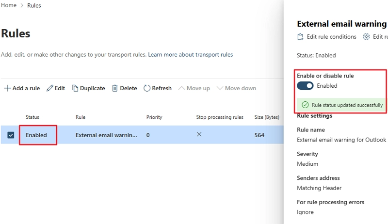Click the Refresh circular arrow icon

pos(147,88)
